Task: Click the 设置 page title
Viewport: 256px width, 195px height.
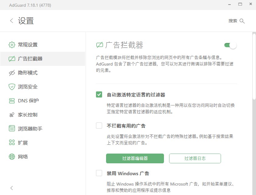Action: pyautogui.click(x=26, y=21)
